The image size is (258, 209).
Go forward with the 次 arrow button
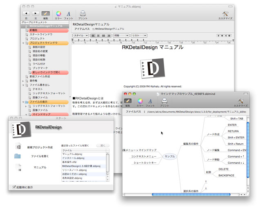(36, 13)
